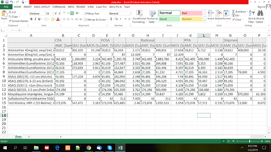Open Font group dialog launcher

(60, 25)
